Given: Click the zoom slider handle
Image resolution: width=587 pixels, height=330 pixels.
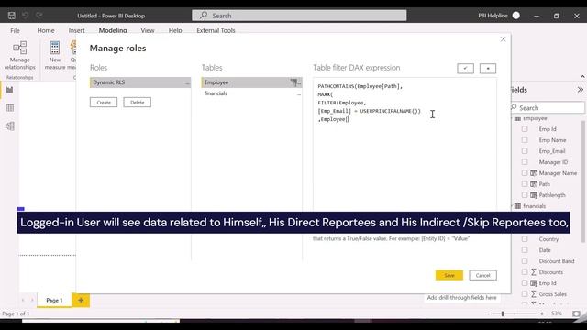Looking at the screenshot, I should tap(503, 313).
